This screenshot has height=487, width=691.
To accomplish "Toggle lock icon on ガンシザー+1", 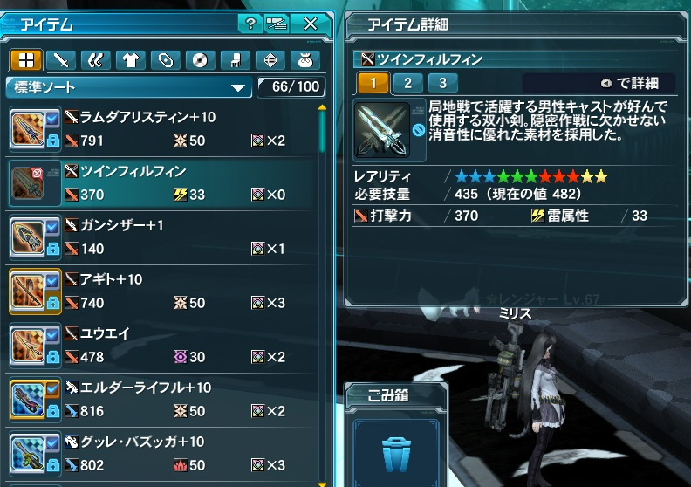I will click(x=53, y=250).
